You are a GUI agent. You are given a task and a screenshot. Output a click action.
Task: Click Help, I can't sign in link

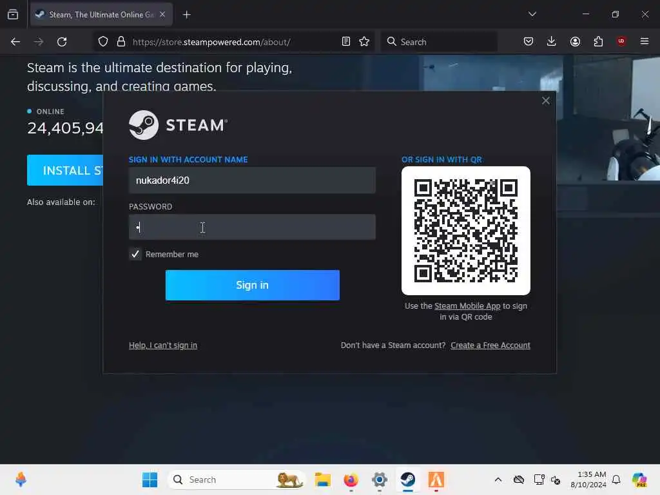pos(163,345)
